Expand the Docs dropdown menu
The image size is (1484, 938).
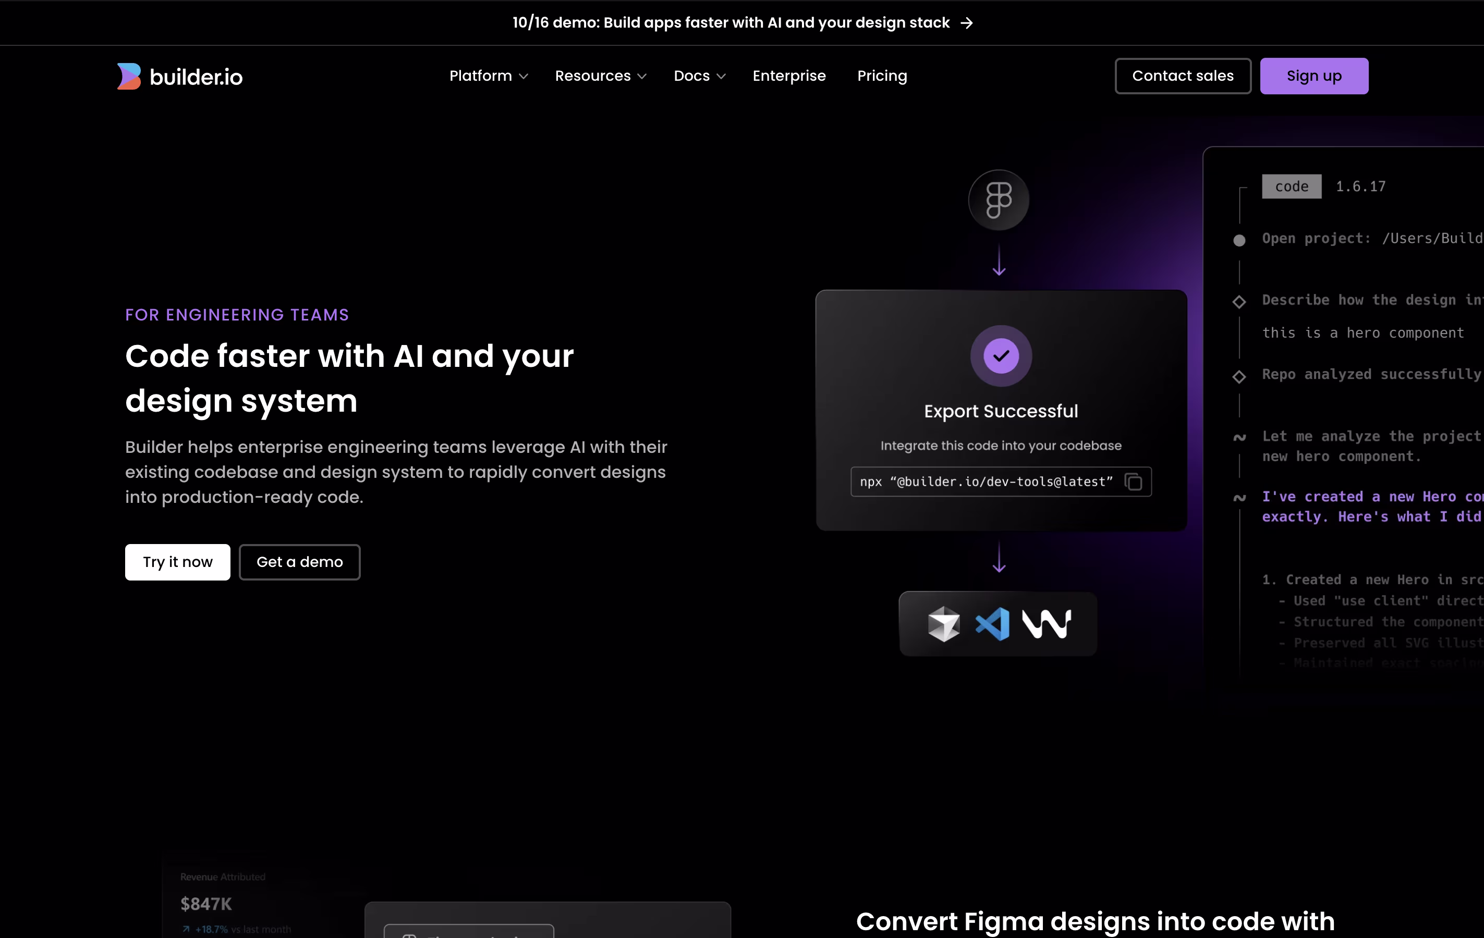[699, 76]
